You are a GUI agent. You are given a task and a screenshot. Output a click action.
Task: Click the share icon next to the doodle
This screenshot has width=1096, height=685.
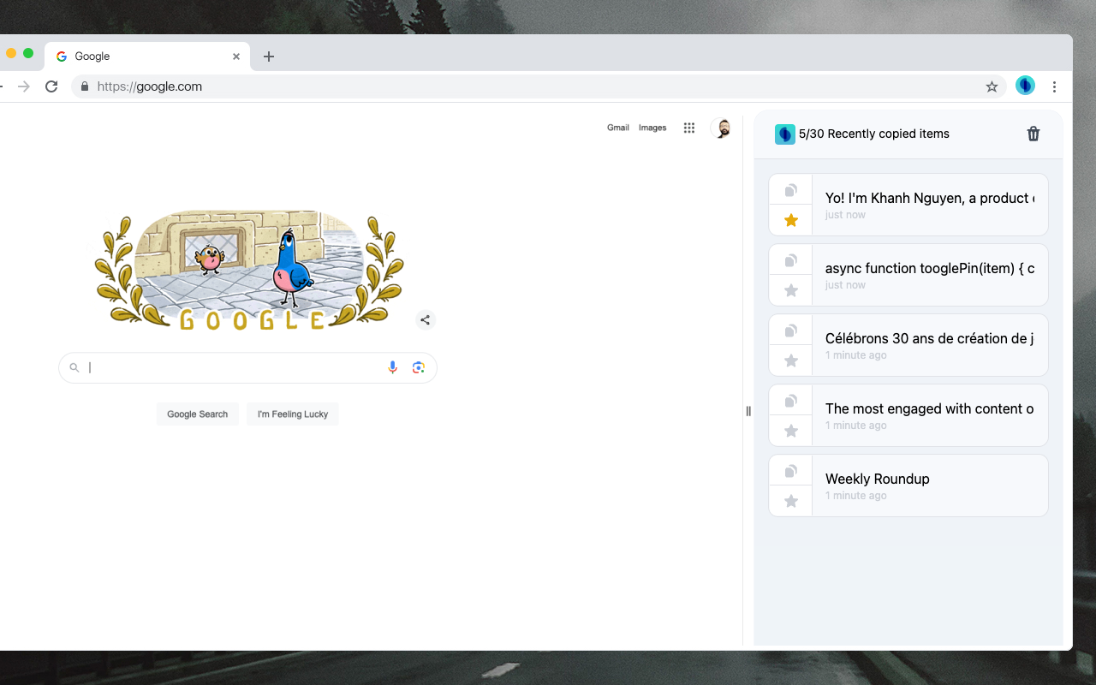pos(426,319)
